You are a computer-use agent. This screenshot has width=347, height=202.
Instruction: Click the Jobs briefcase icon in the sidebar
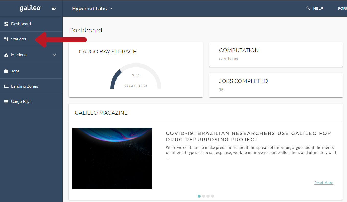[6, 71]
